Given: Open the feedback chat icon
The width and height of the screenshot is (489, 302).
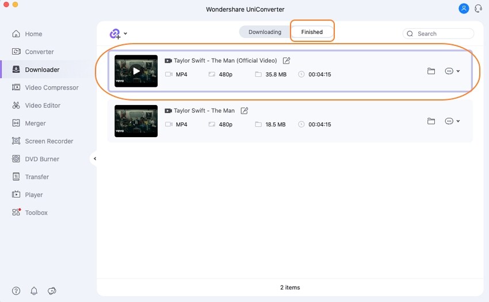Looking at the screenshot, I should coord(52,291).
